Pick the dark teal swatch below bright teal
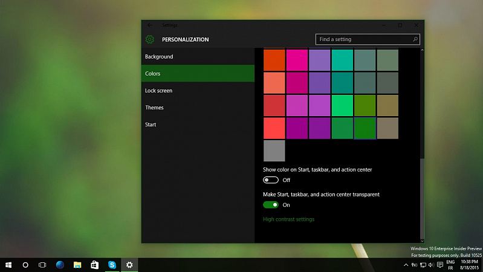Image resolution: width=483 pixels, height=272 pixels. click(342, 83)
